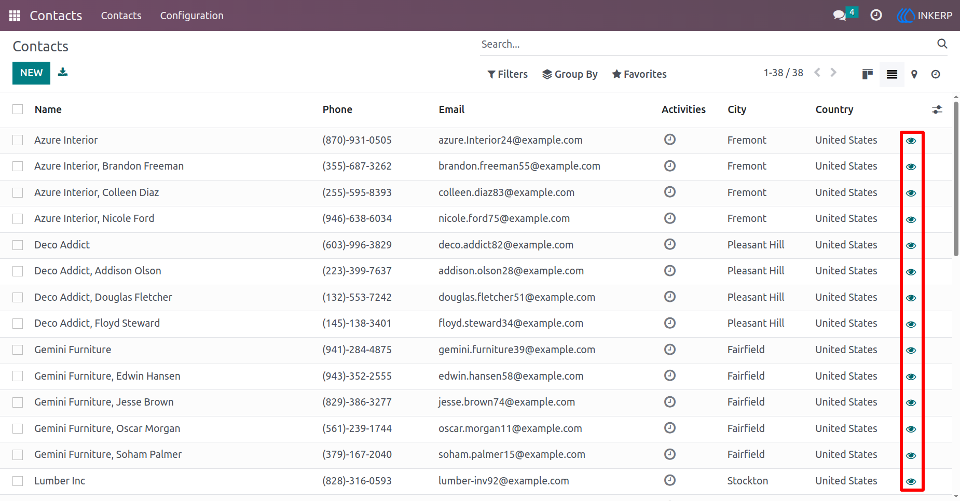Open activity clock for Deco Addict row

[670, 244]
